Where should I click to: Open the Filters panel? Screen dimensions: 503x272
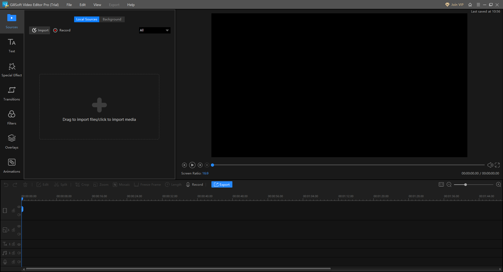click(12, 118)
